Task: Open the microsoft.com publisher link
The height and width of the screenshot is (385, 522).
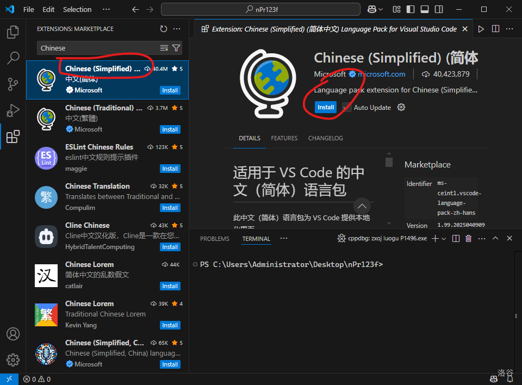Action: [x=381, y=74]
